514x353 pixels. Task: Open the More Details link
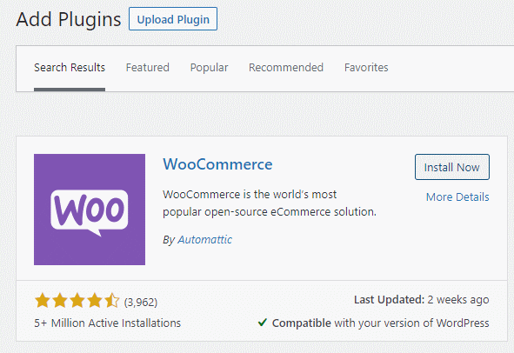tap(457, 197)
